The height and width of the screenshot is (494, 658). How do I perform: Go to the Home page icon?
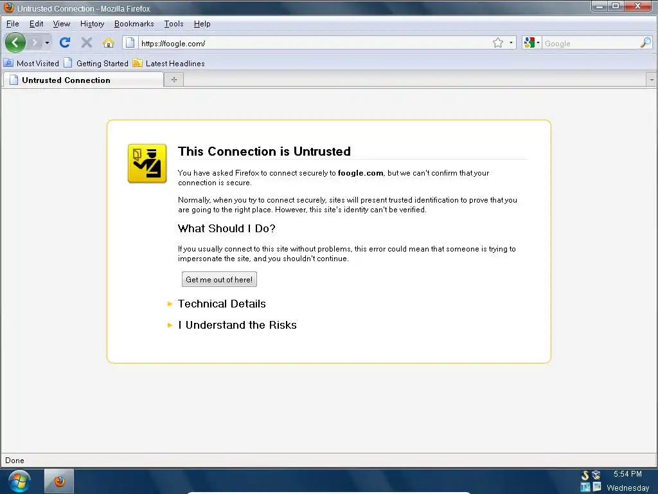(108, 42)
